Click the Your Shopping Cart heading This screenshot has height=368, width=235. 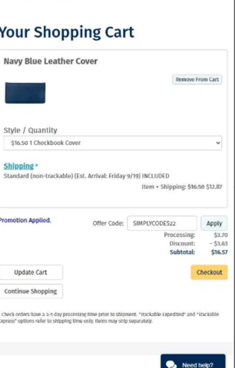pyautogui.click(x=67, y=32)
